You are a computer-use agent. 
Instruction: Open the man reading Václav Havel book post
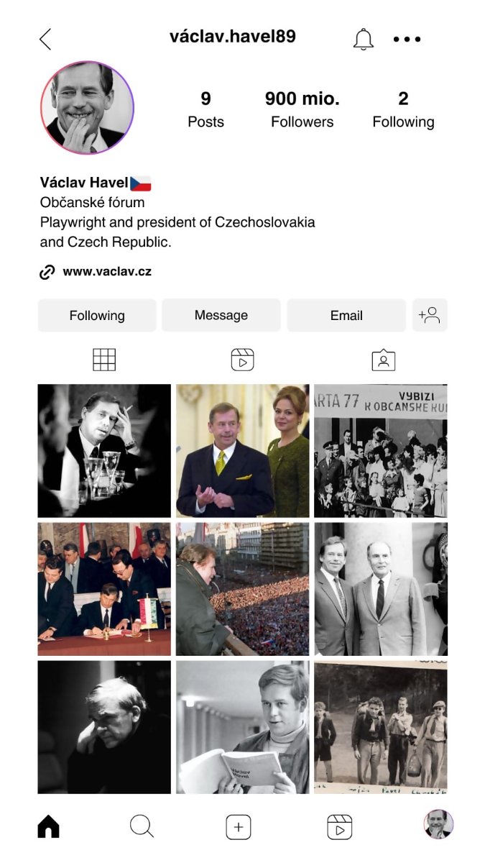pyautogui.click(x=243, y=727)
